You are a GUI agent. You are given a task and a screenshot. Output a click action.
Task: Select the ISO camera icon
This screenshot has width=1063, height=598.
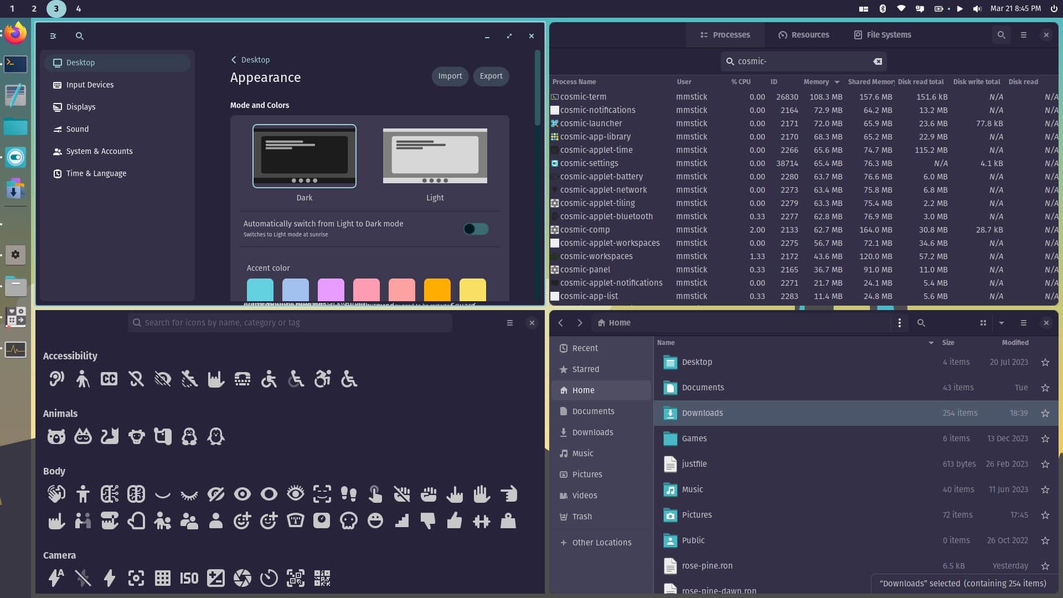pyautogui.click(x=188, y=578)
